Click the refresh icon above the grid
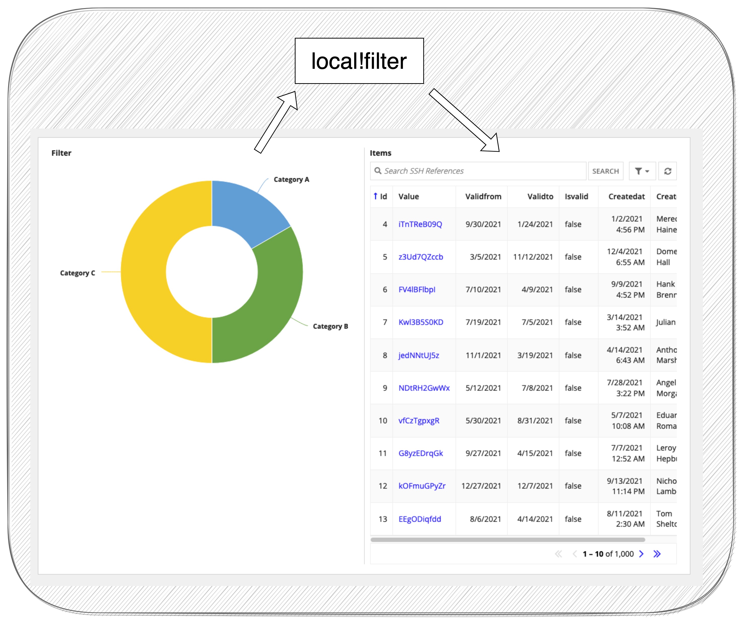The width and height of the screenshot is (743, 623). pos(668,171)
